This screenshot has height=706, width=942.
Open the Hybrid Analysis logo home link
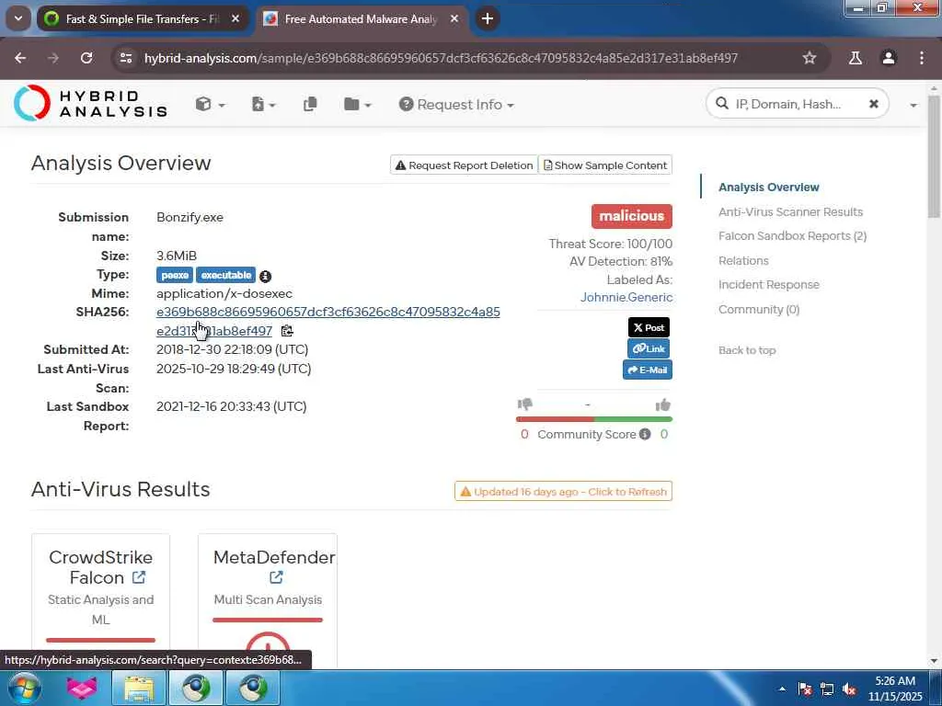(90, 103)
